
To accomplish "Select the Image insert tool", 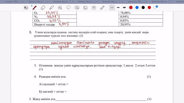I will (85, 8).
